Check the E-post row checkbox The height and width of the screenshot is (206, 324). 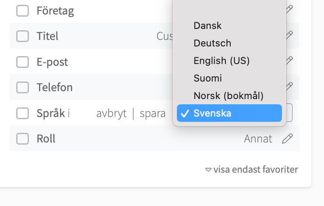22,62
